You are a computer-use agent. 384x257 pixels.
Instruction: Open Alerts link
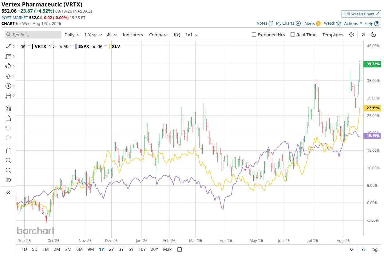312,23
